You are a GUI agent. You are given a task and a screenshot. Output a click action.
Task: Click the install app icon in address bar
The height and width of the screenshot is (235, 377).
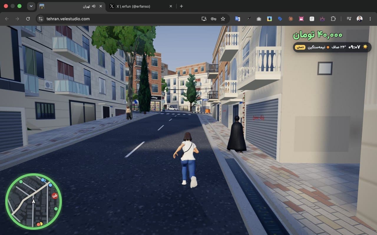(204, 19)
